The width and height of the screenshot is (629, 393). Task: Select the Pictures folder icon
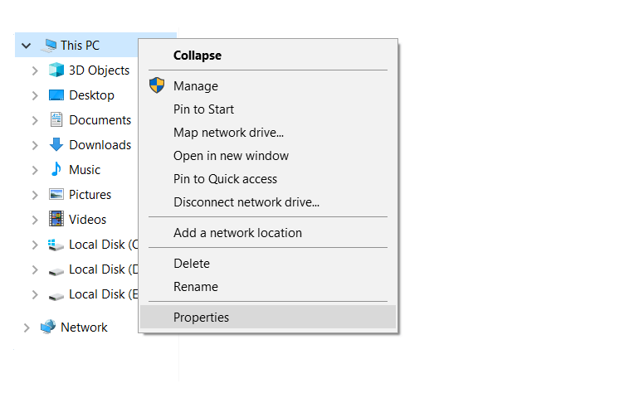56,194
